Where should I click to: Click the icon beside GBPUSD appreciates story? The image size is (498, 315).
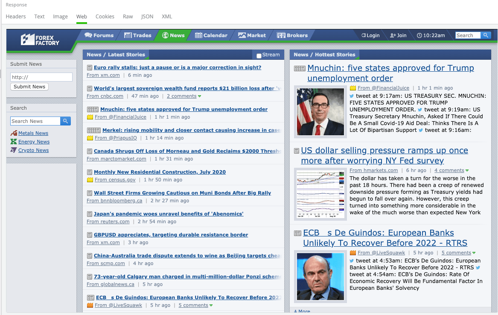click(x=90, y=235)
